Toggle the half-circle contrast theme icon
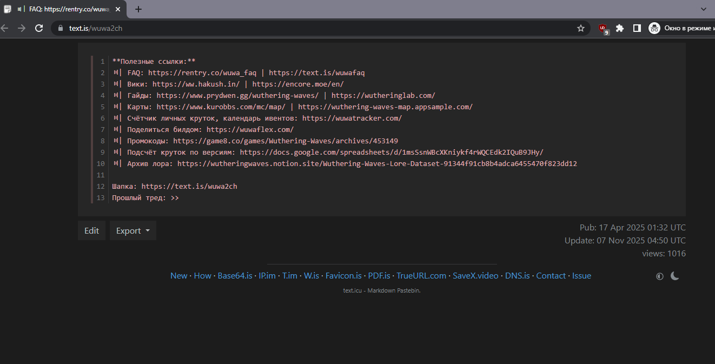 [660, 276]
